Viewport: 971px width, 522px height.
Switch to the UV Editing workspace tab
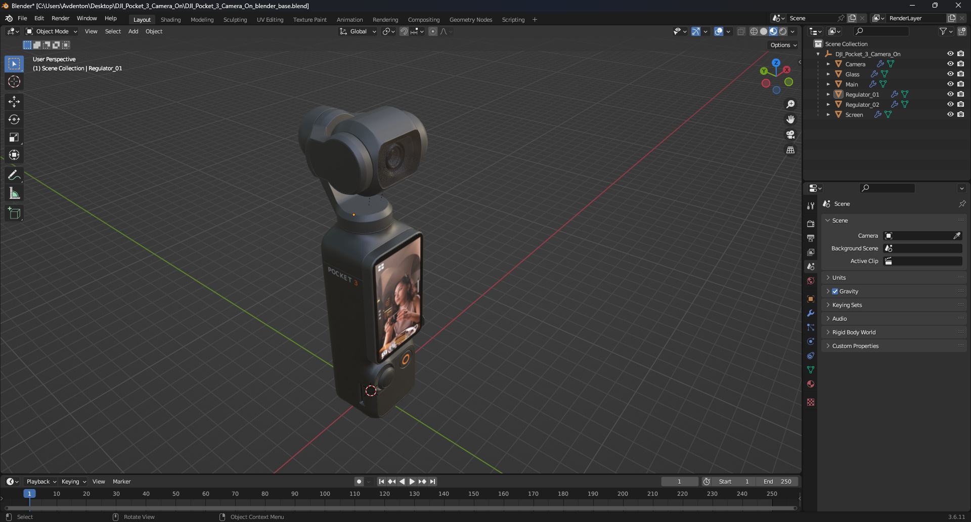270,20
